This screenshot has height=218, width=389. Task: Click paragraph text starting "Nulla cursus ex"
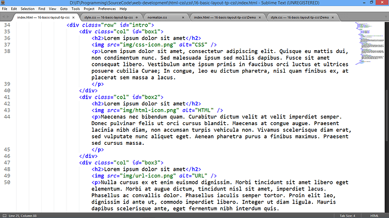click(220, 195)
